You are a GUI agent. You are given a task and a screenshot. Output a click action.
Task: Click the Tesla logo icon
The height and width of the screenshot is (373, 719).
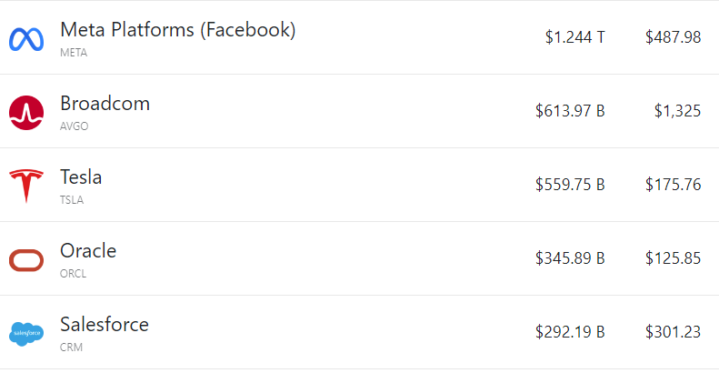point(26,186)
